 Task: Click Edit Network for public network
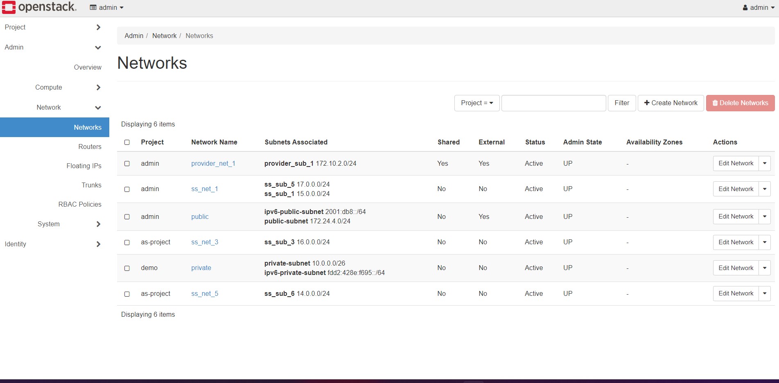(736, 216)
